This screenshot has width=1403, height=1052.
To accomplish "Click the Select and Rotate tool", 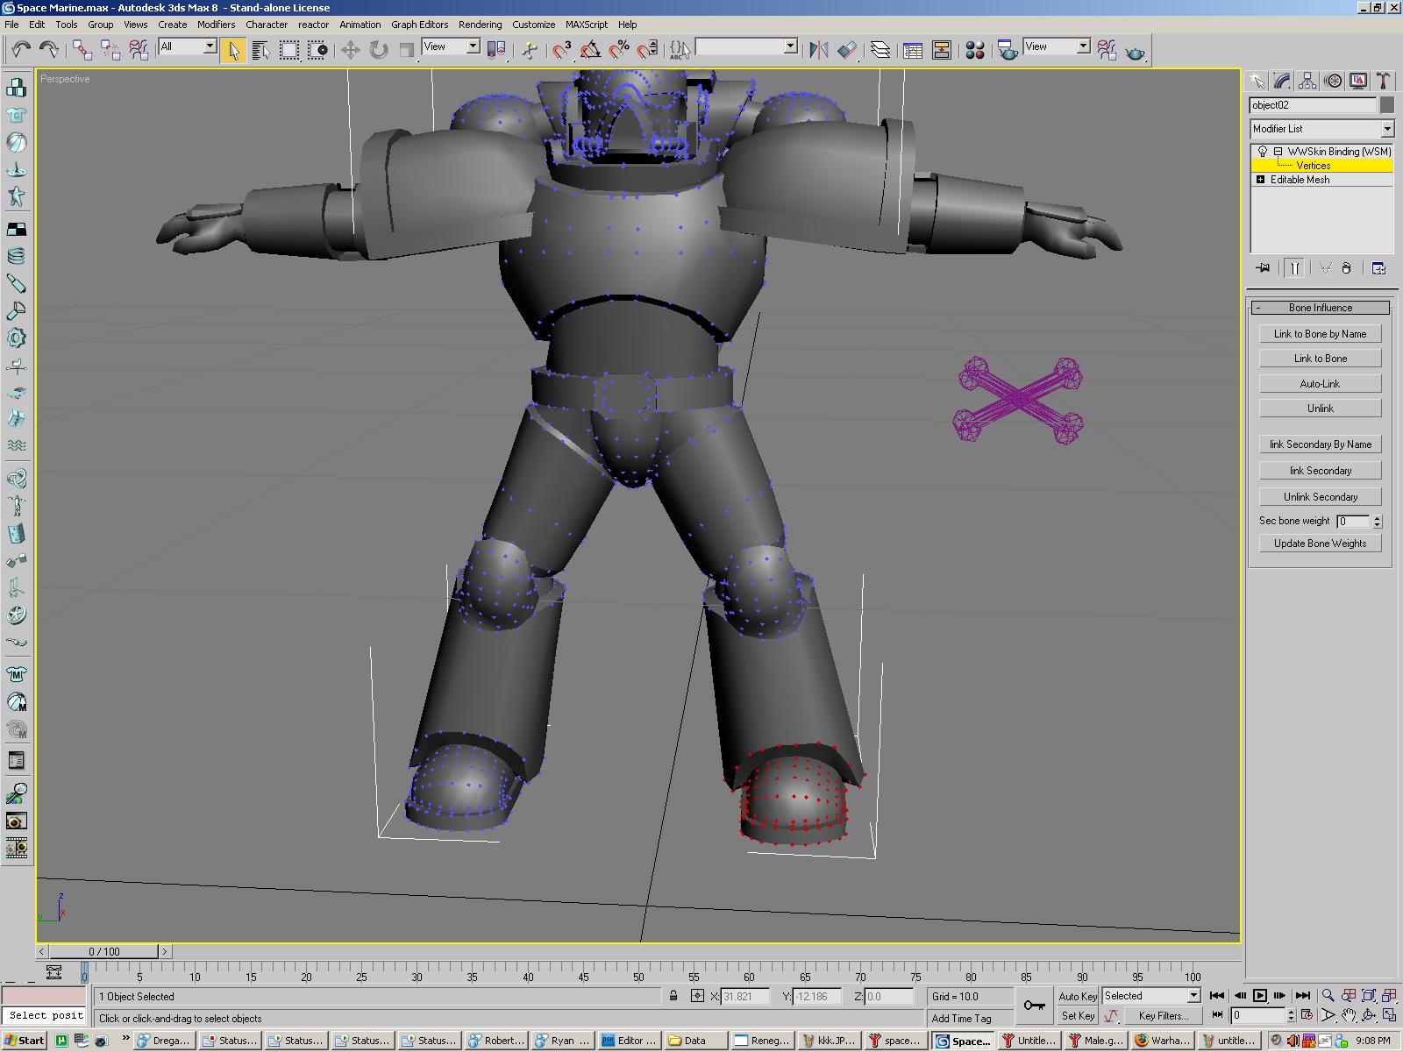I will pos(378,50).
